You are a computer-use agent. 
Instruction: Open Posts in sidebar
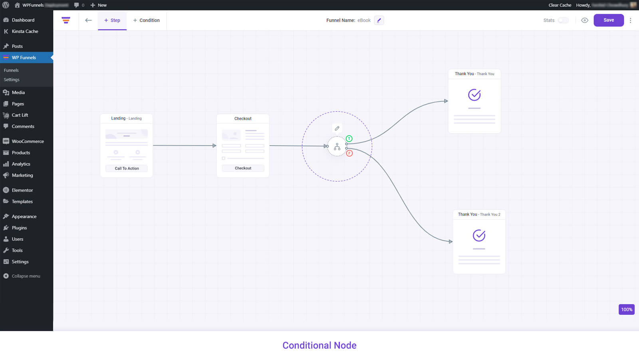coord(26,46)
